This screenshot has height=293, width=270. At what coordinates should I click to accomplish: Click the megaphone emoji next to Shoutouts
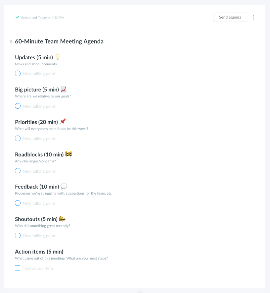[62, 219]
